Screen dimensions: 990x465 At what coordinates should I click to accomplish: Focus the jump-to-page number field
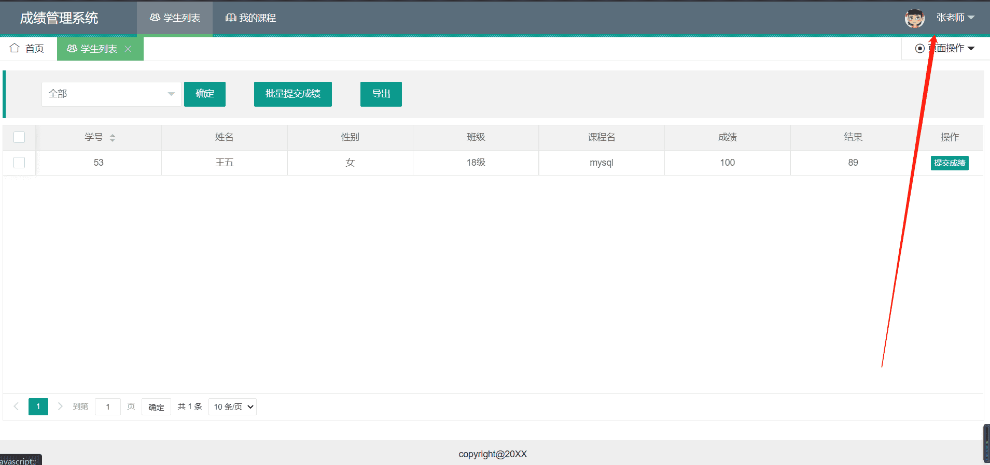pyautogui.click(x=108, y=406)
